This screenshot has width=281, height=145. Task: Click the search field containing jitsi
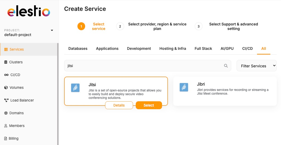point(148,66)
